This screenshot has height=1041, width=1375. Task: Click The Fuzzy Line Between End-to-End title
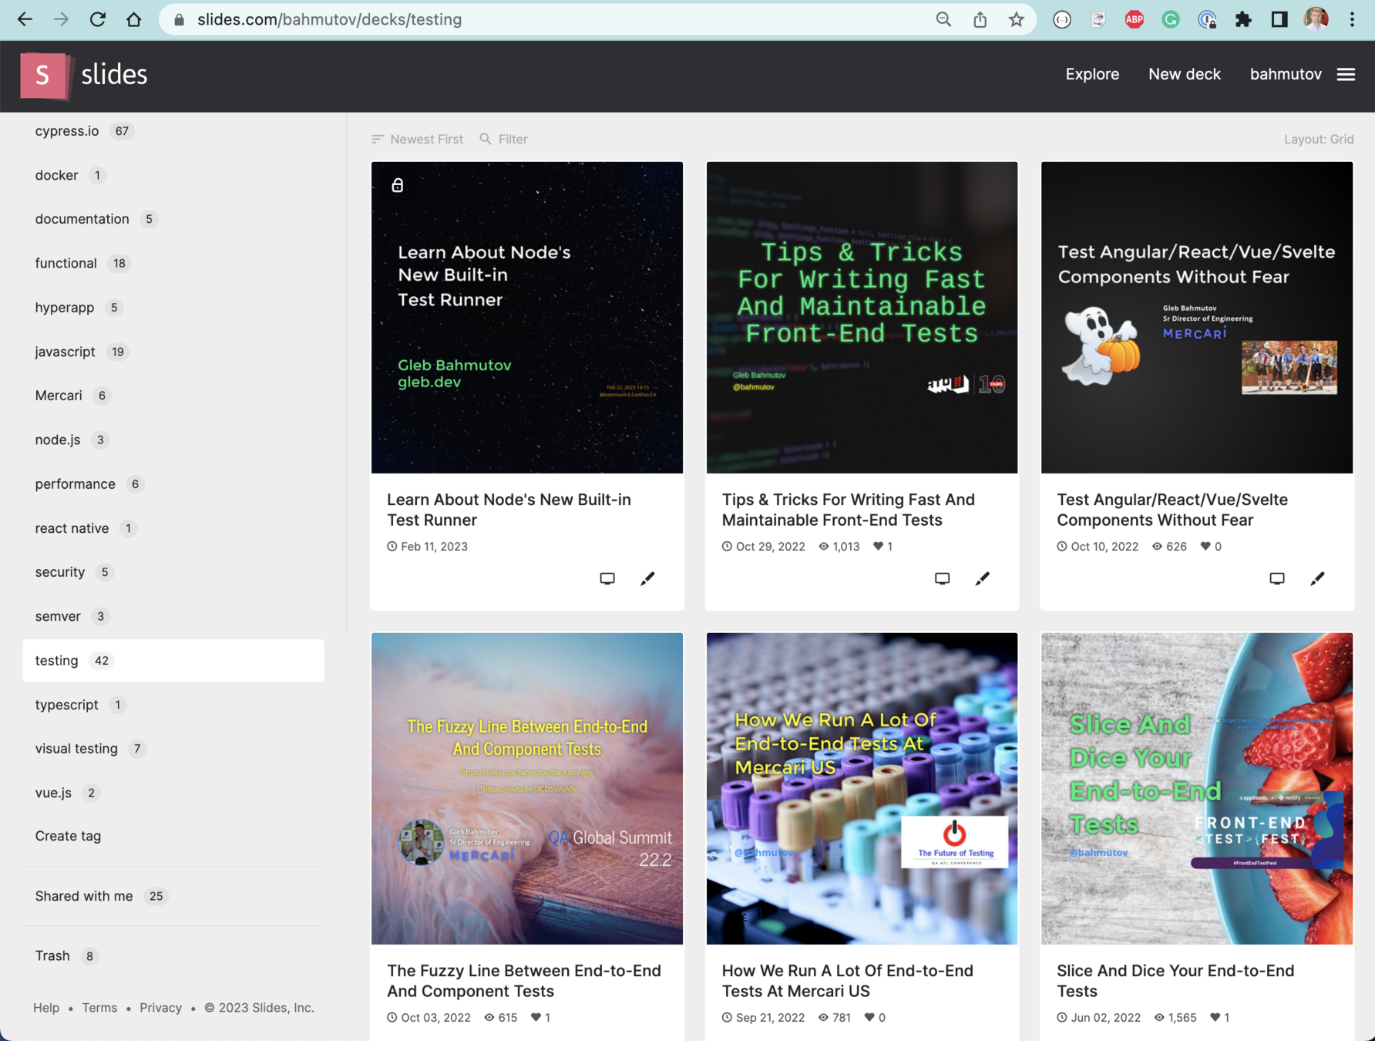(524, 981)
